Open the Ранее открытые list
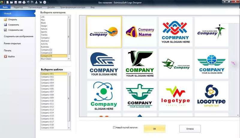The image size is (240, 138). [12, 43]
